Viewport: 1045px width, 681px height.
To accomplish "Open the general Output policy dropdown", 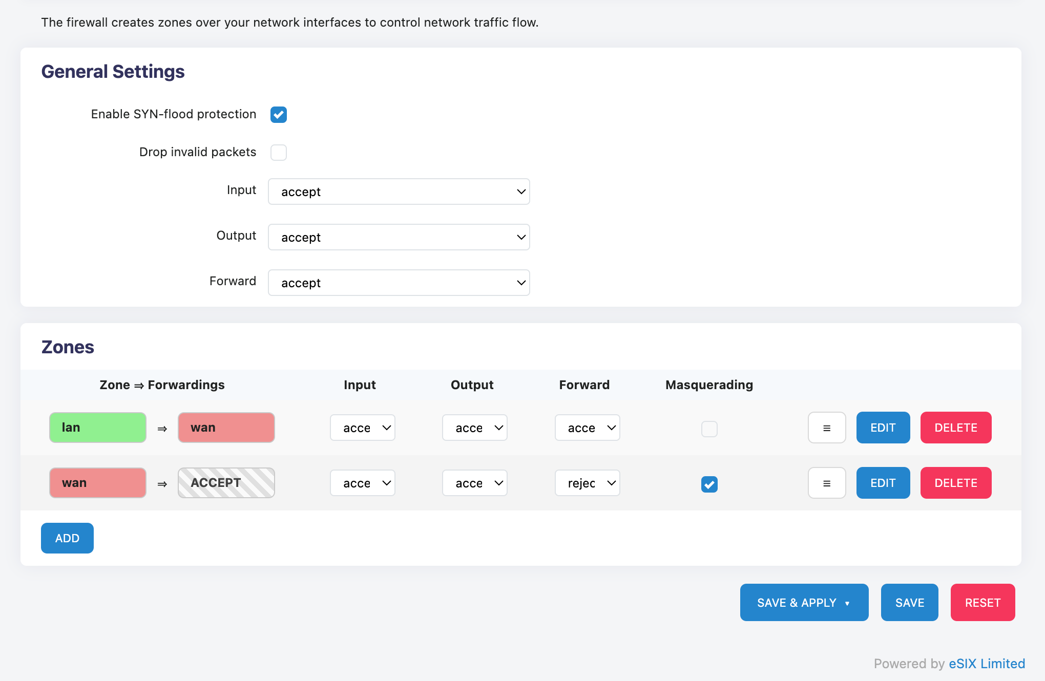I will pos(399,238).
